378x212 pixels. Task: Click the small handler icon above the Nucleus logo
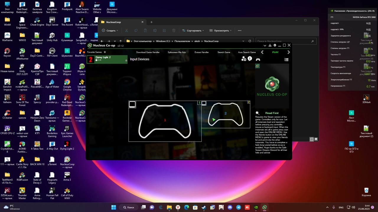pos(257,66)
